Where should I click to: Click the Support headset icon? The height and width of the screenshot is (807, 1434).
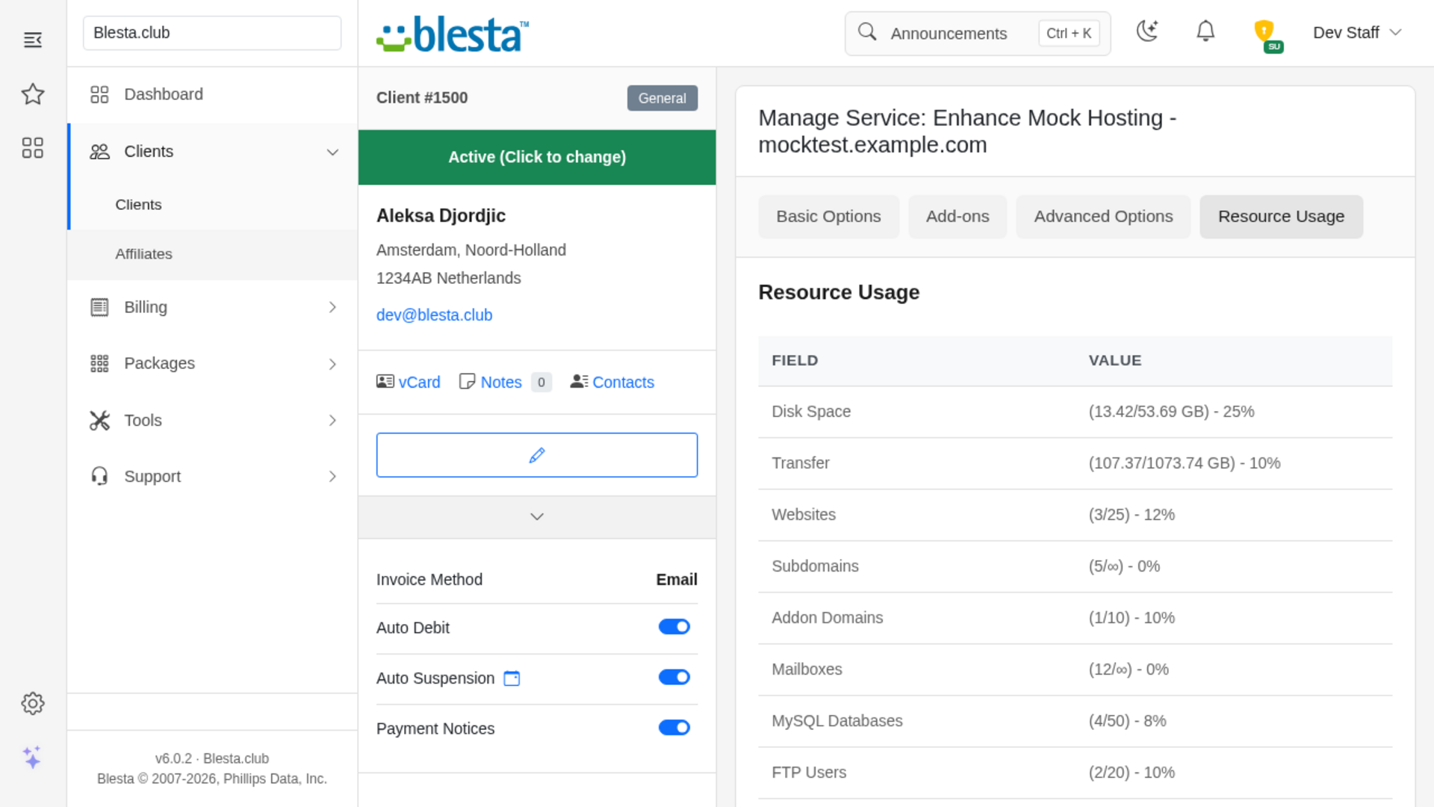(x=99, y=477)
